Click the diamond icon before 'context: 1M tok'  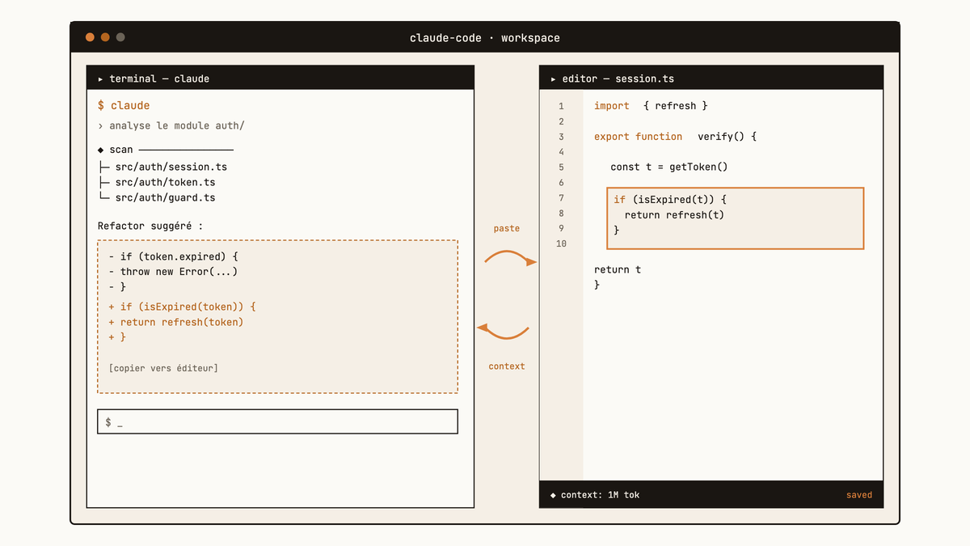click(x=554, y=495)
